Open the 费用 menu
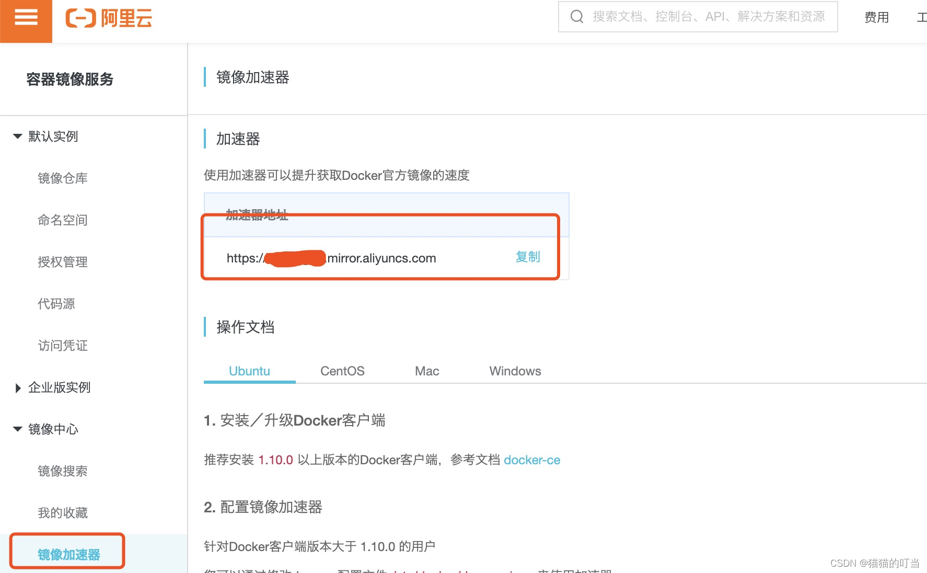 click(x=877, y=17)
